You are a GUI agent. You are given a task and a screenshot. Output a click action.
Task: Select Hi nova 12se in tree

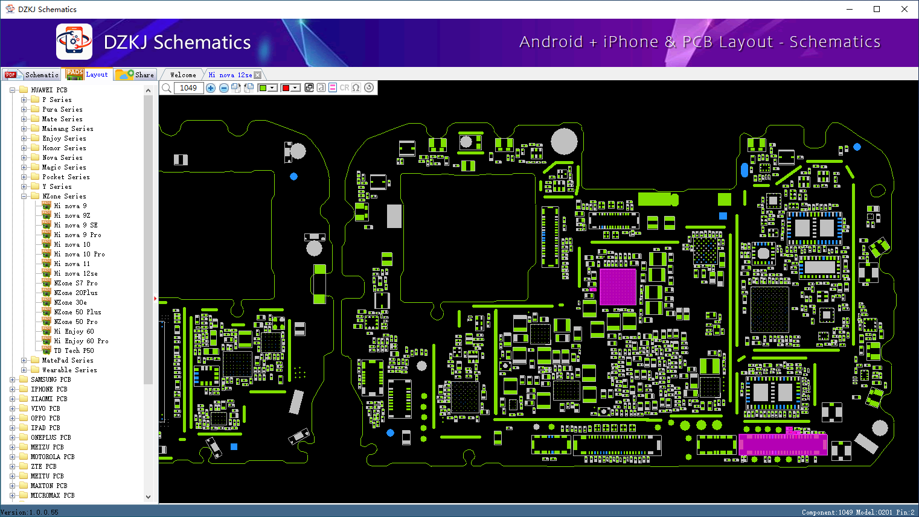point(75,273)
